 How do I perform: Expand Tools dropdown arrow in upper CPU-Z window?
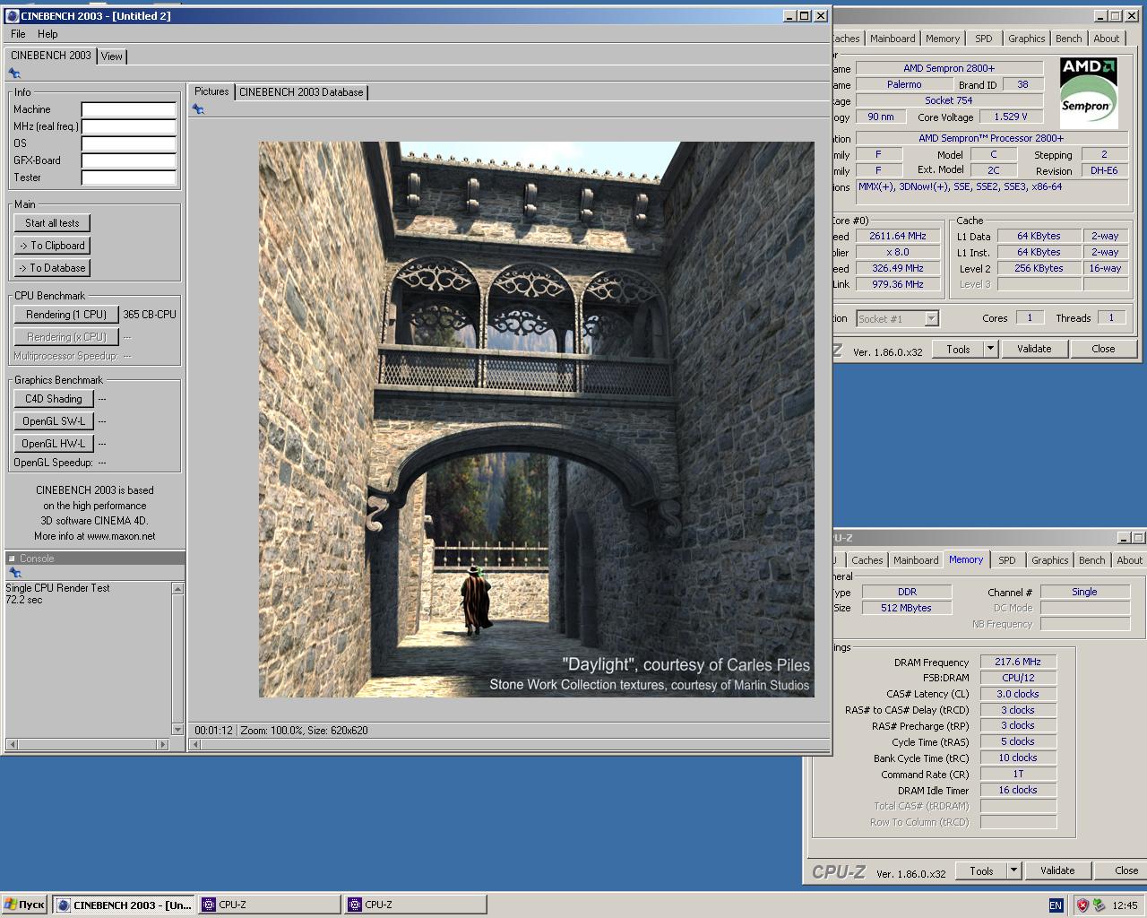point(991,349)
